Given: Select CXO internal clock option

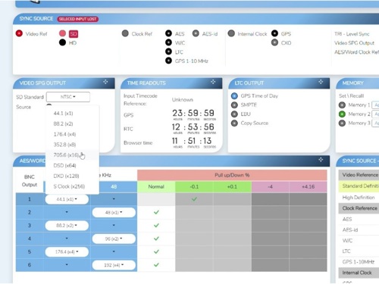Looking at the screenshot, I should point(274,42).
